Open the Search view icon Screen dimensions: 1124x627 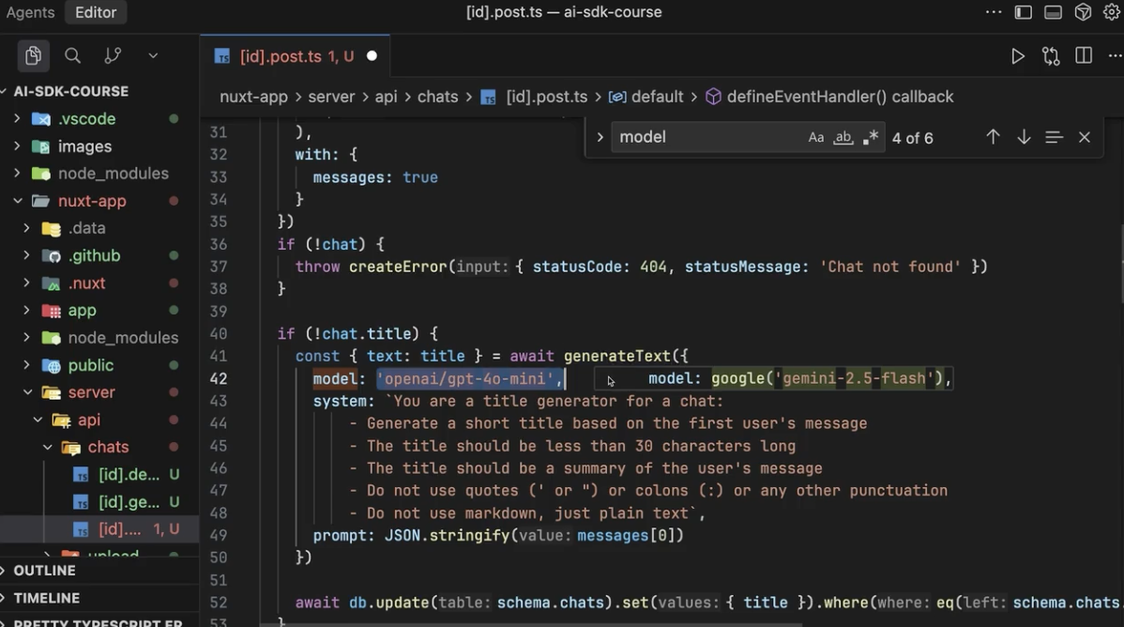coord(72,56)
